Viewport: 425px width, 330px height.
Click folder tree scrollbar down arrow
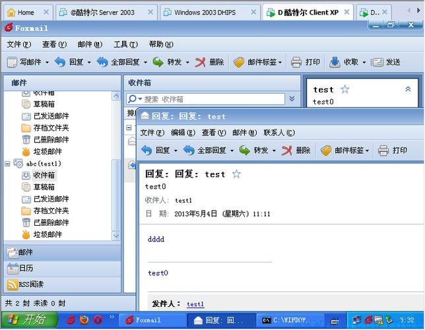tap(116, 236)
